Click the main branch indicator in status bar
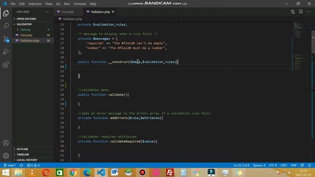The image size is (315, 177). [10, 165]
